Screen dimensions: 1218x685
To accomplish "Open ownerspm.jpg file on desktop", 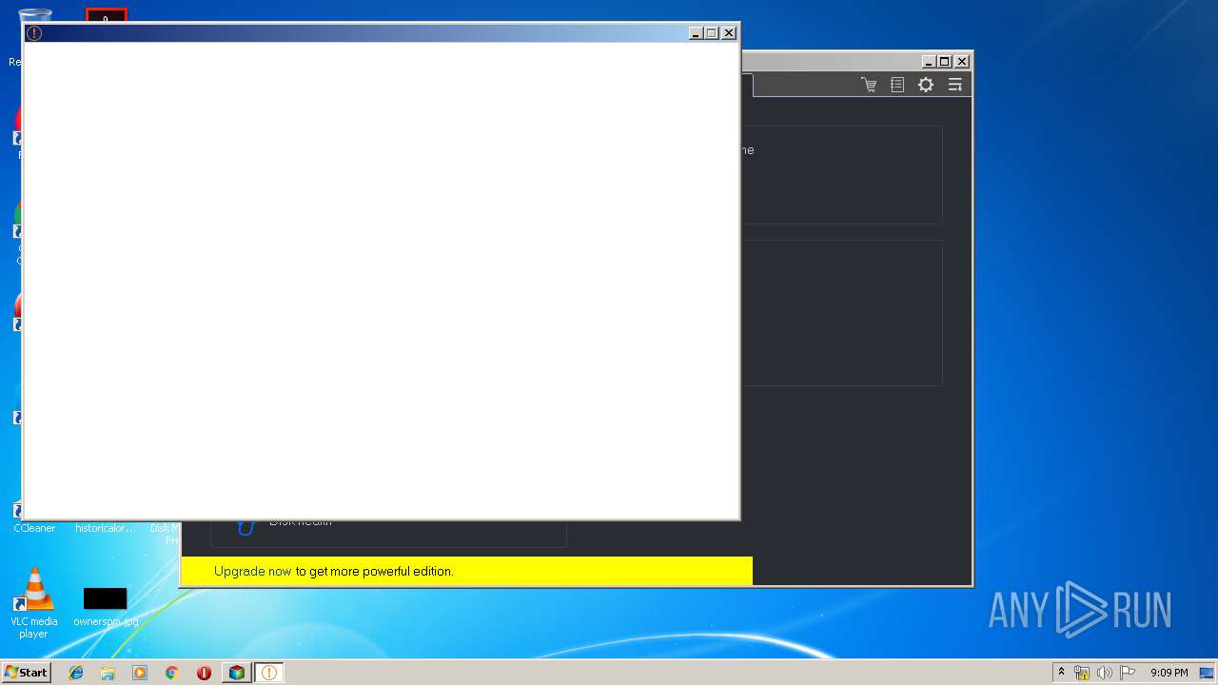I will [x=106, y=607].
